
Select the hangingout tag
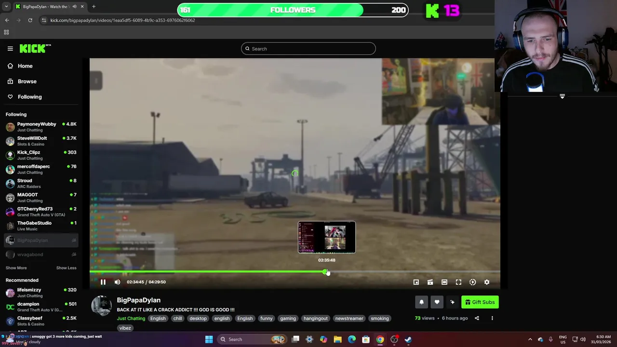(316, 319)
